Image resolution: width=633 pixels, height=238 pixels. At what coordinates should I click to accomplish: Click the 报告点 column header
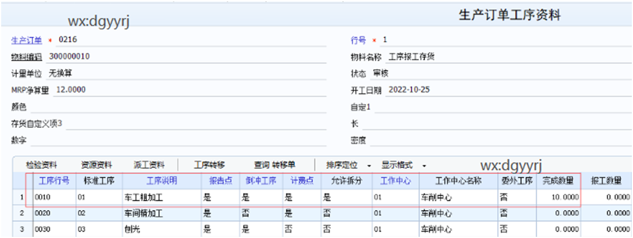pos(220,181)
